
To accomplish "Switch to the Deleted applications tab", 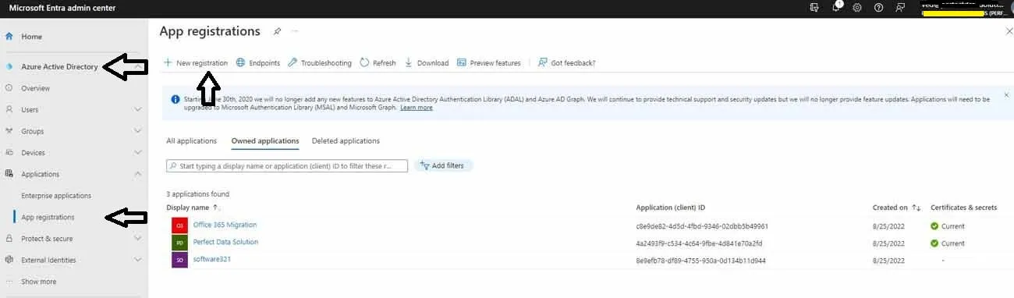I will click(x=346, y=141).
